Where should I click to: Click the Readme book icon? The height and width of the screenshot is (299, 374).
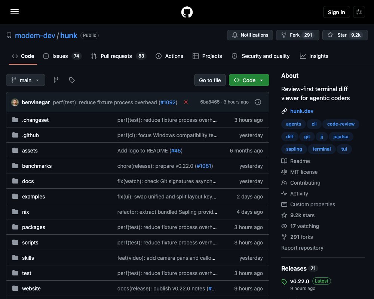(x=284, y=161)
